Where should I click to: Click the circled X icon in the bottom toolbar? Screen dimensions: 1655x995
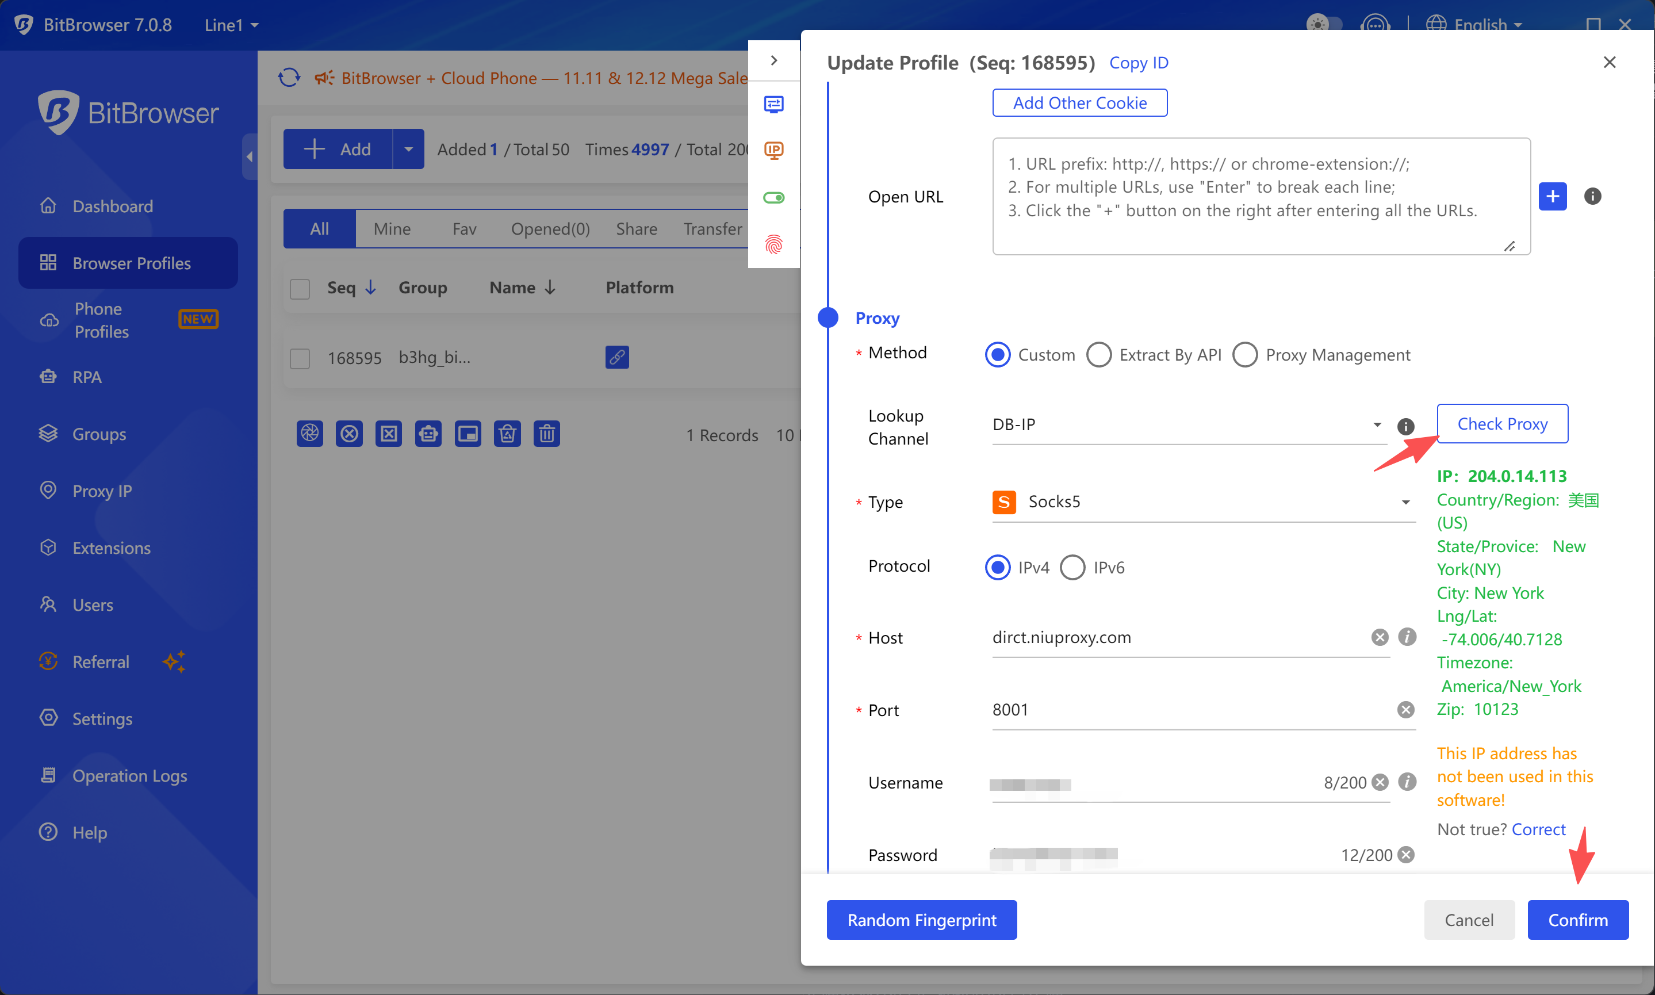pyautogui.click(x=349, y=434)
